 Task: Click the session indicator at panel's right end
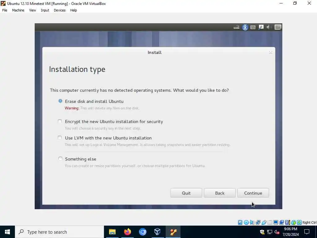coord(278,27)
